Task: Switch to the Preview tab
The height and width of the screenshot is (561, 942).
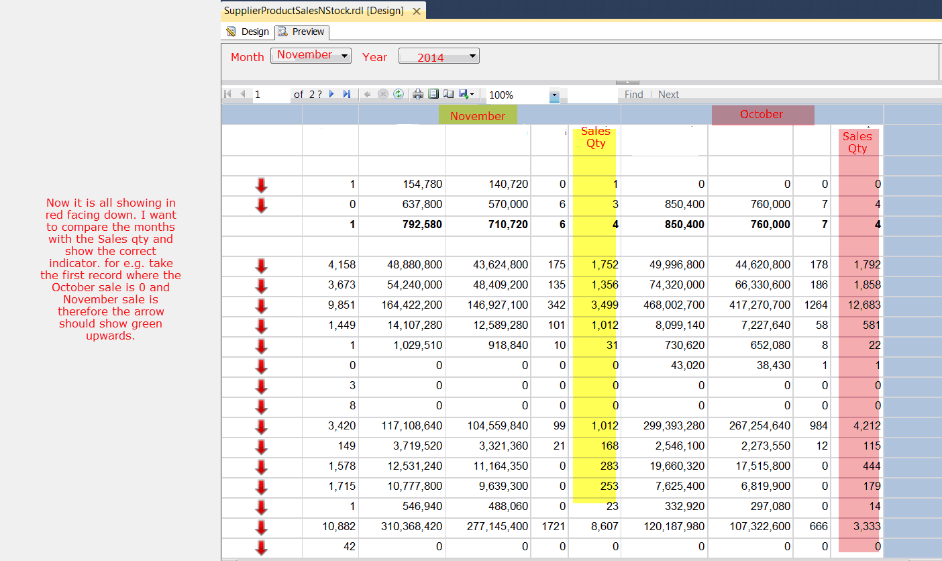Action: tap(302, 32)
